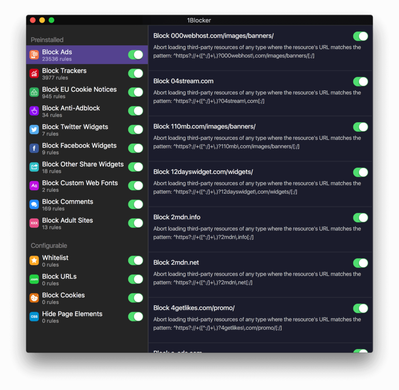This screenshot has height=390, width=399.
Task: Click the Whitelist star icon
Action: tap(34, 260)
